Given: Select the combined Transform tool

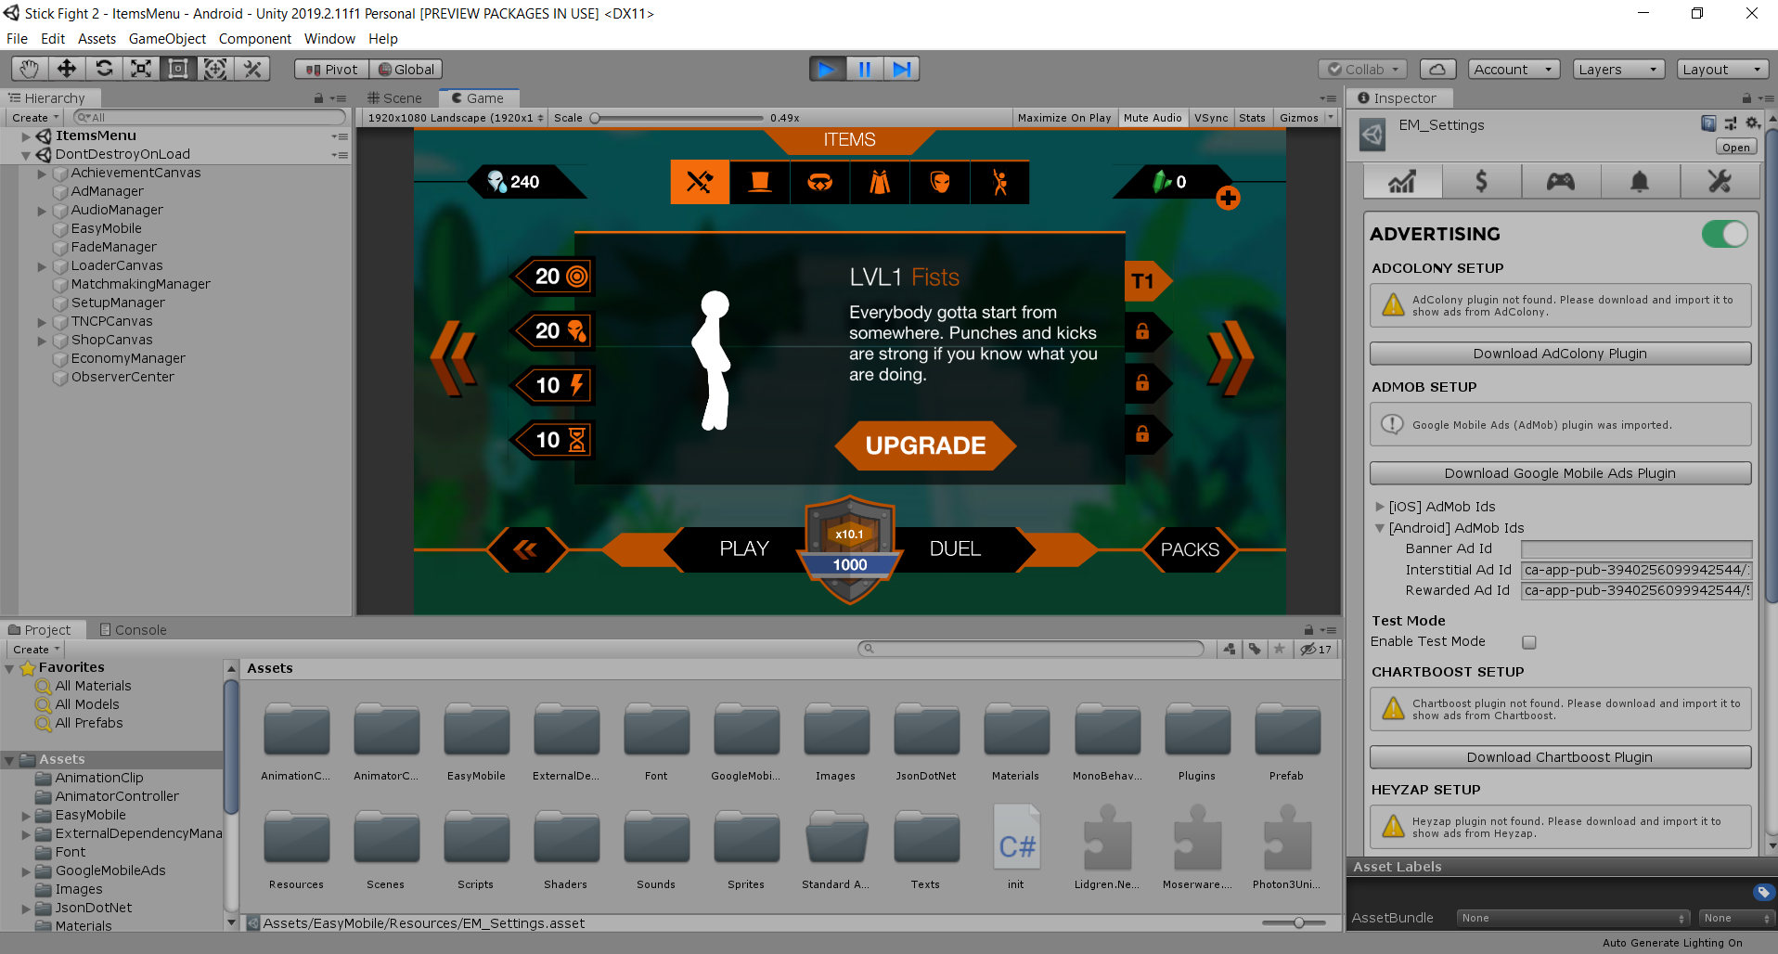Looking at the screenshot, I should (x=215, y=69).
